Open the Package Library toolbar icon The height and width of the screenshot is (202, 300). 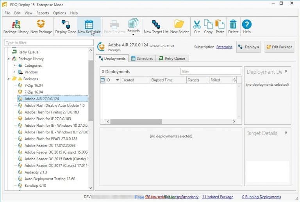click(16, 27)
